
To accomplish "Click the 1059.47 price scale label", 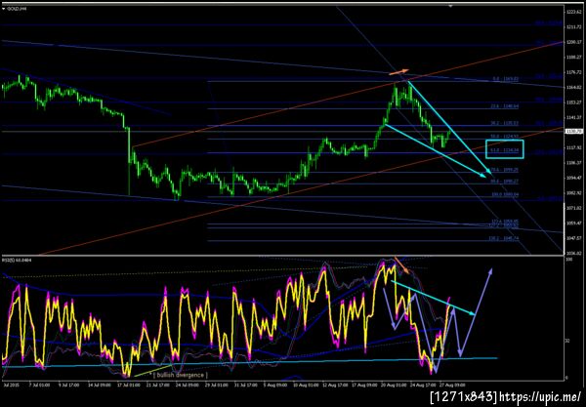I will (573, 223).
